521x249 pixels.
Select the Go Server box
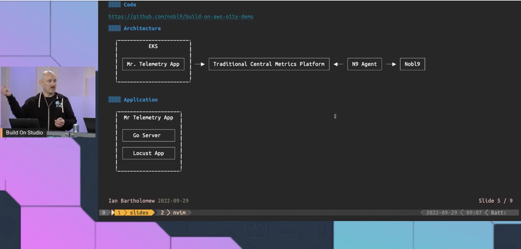[148, 135]
